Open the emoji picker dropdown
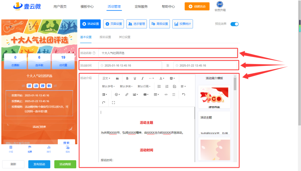The height and width of the screenshot is (171, 301). (x=117, y=95)
